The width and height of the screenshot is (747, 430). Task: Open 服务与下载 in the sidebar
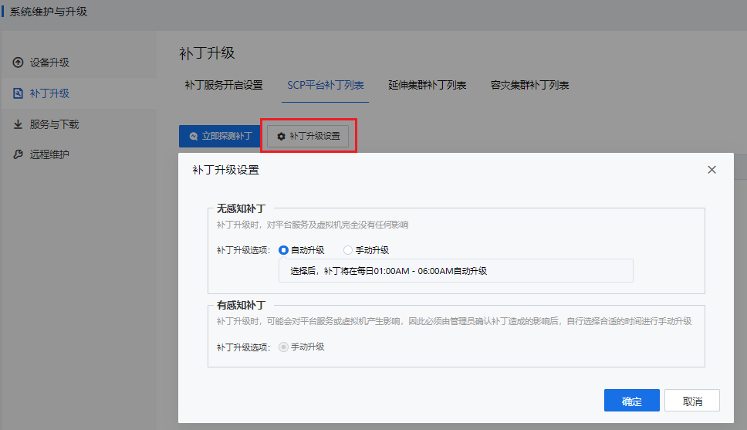79,124
